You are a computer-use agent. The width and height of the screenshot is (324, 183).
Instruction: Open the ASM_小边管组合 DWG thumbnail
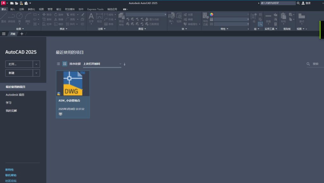coord(73,83)
